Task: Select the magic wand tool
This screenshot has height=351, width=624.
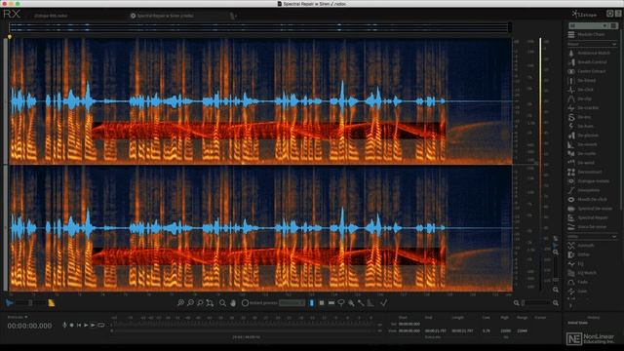Action: [361, 303]
